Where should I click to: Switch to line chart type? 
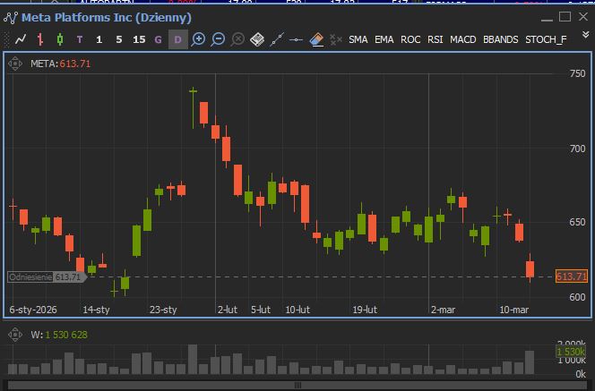point(21,39)
